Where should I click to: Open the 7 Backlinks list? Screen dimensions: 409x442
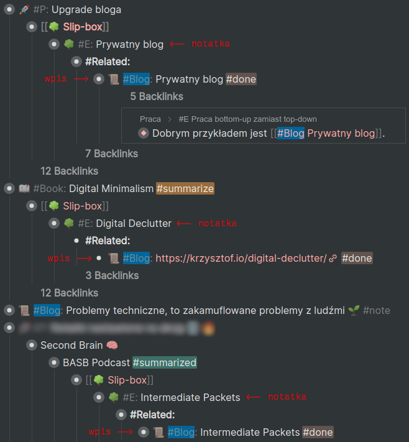coord(111,153)
